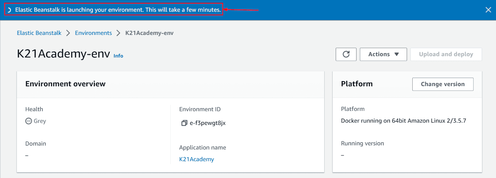Screen dimensions: 496x178
Task: Click the chevron after Elastic Beanstalk breadcrumb
Action: [68, 33]
